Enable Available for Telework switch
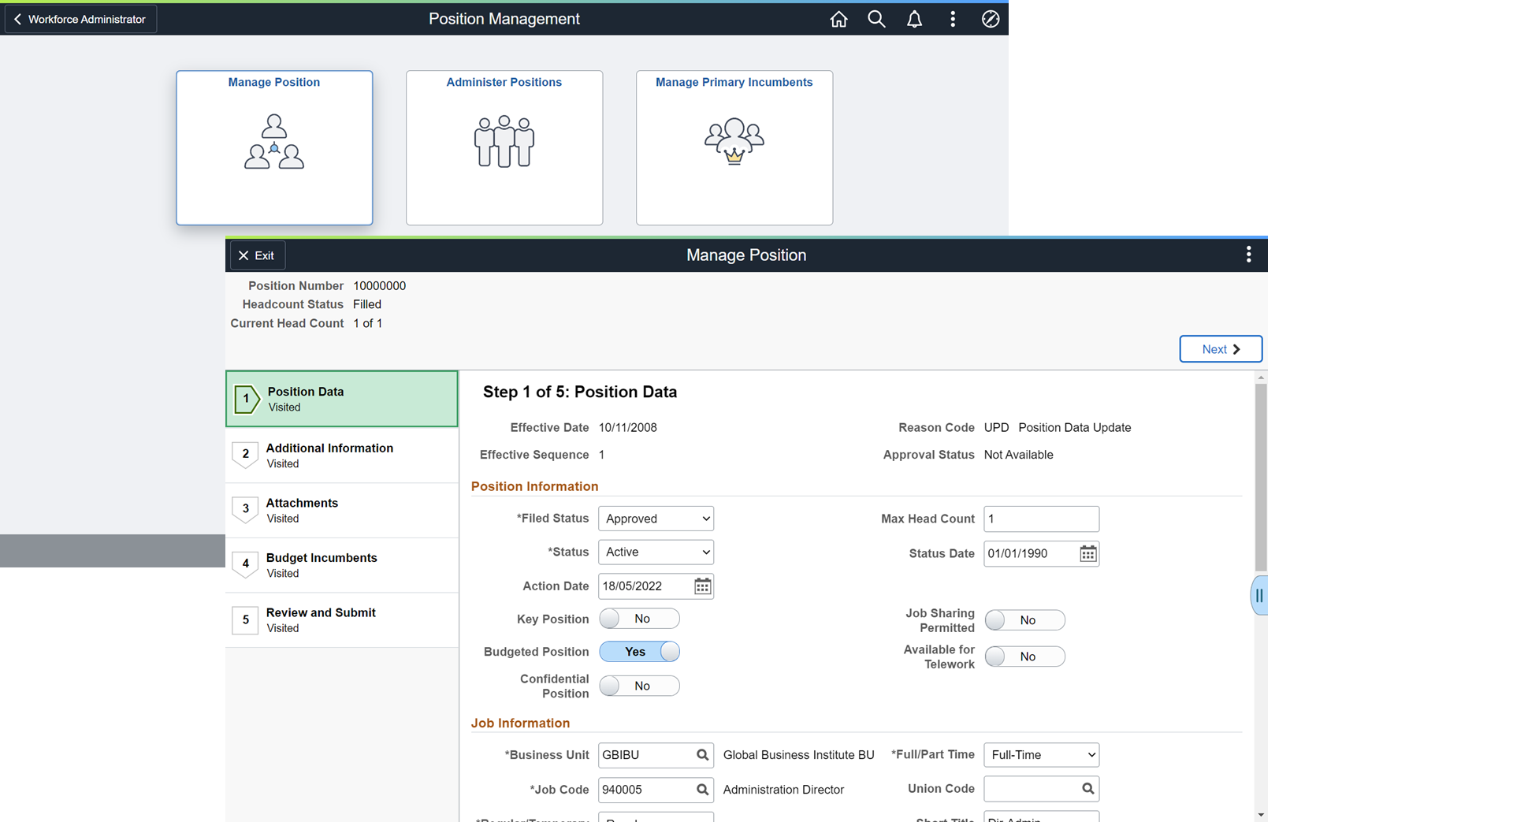1513x822 pixels. (1024, 656)
